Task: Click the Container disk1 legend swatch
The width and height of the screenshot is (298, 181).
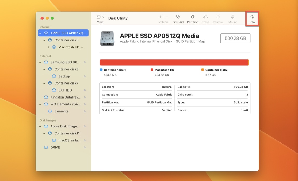Action: tap(101, 70)
